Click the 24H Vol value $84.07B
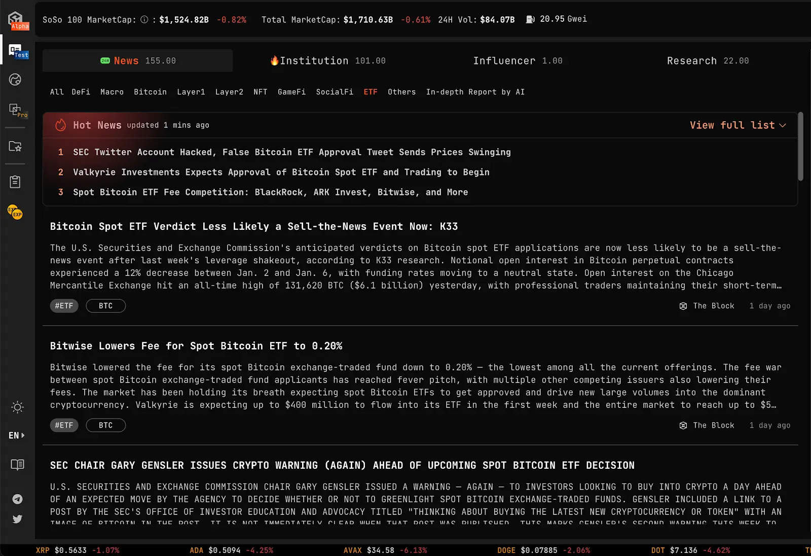Viewport: 811px width, 556px height. click(497, 20)
